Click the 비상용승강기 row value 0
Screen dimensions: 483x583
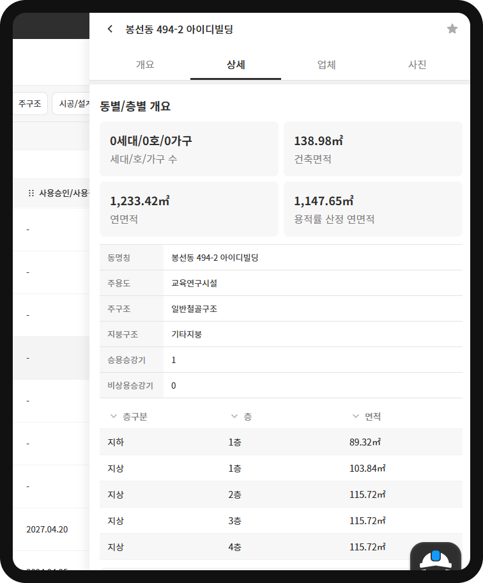click(x=174, y=385)
